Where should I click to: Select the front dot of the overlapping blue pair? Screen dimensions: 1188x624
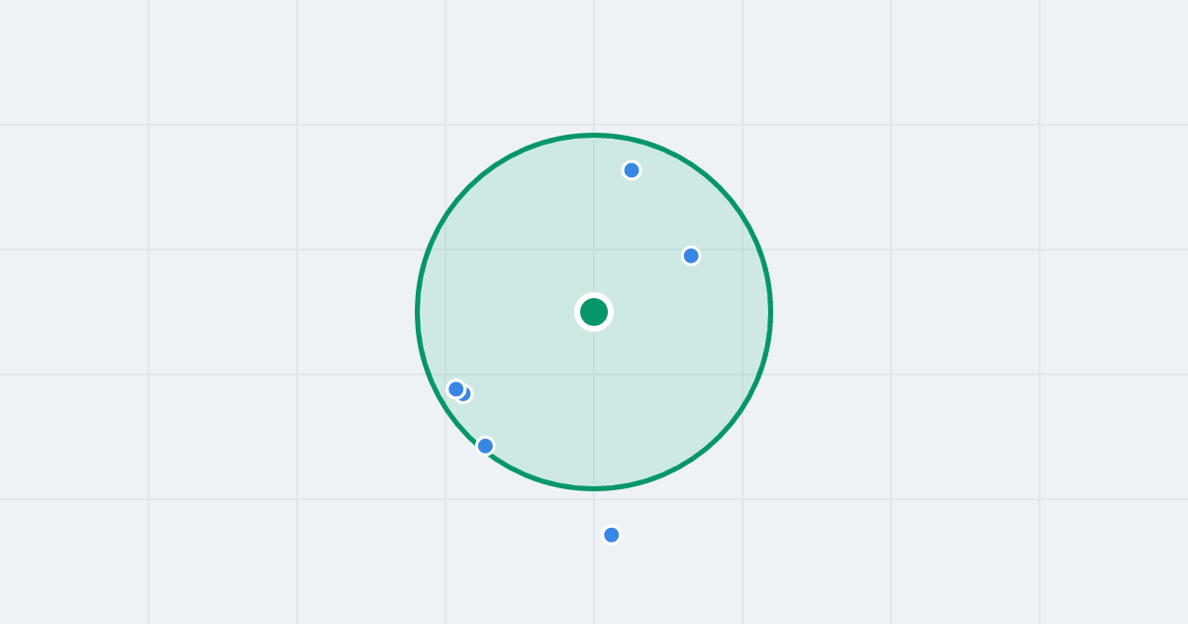click(x=456, y=389)
